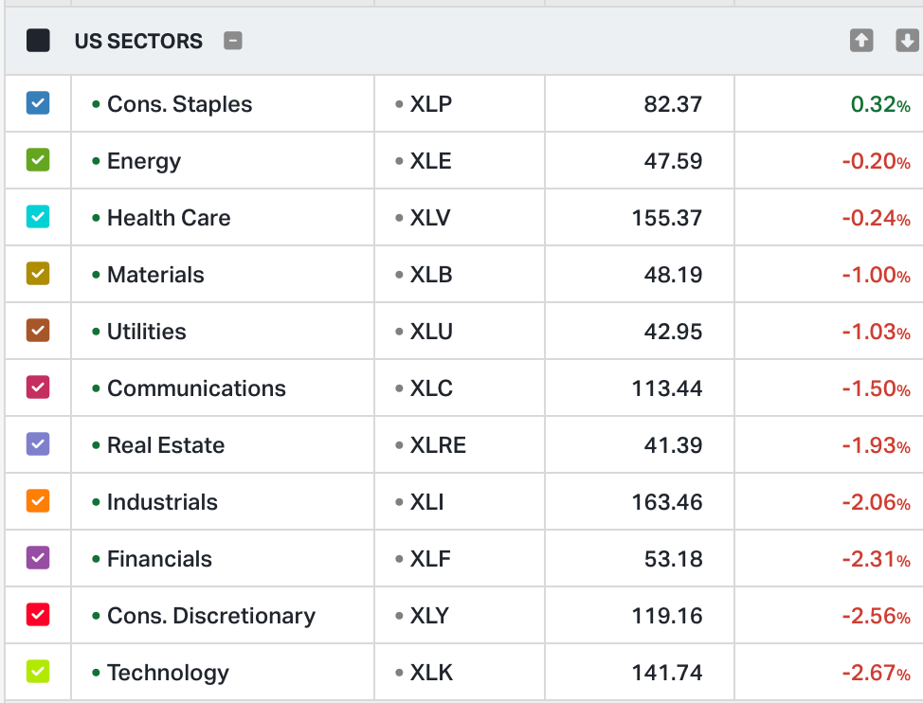Image resolution: width=923 pixels, height=703 pixels.
Task: Disable the Health Care checkbox
Action: click(38, 217)
